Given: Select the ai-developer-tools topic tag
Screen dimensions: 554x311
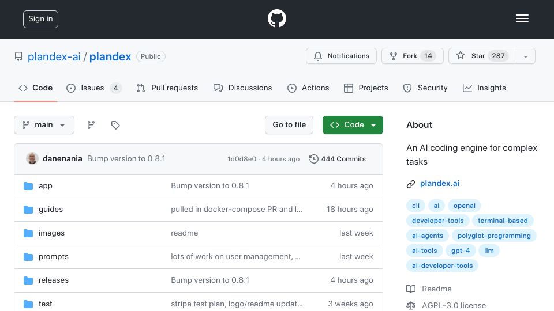Looking at the screenshot, I should pyautogui.click(x=443, y=266).
